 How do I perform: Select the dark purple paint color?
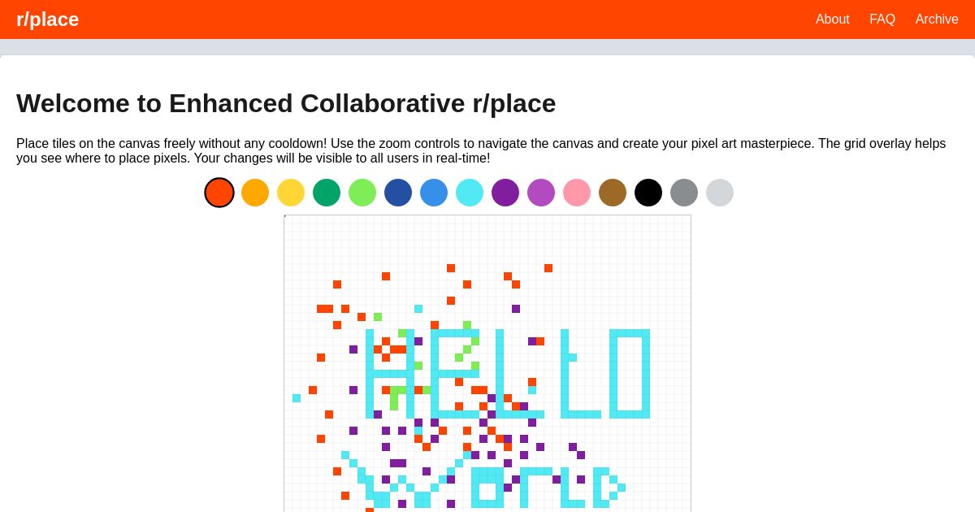click(x=505, y=193)
